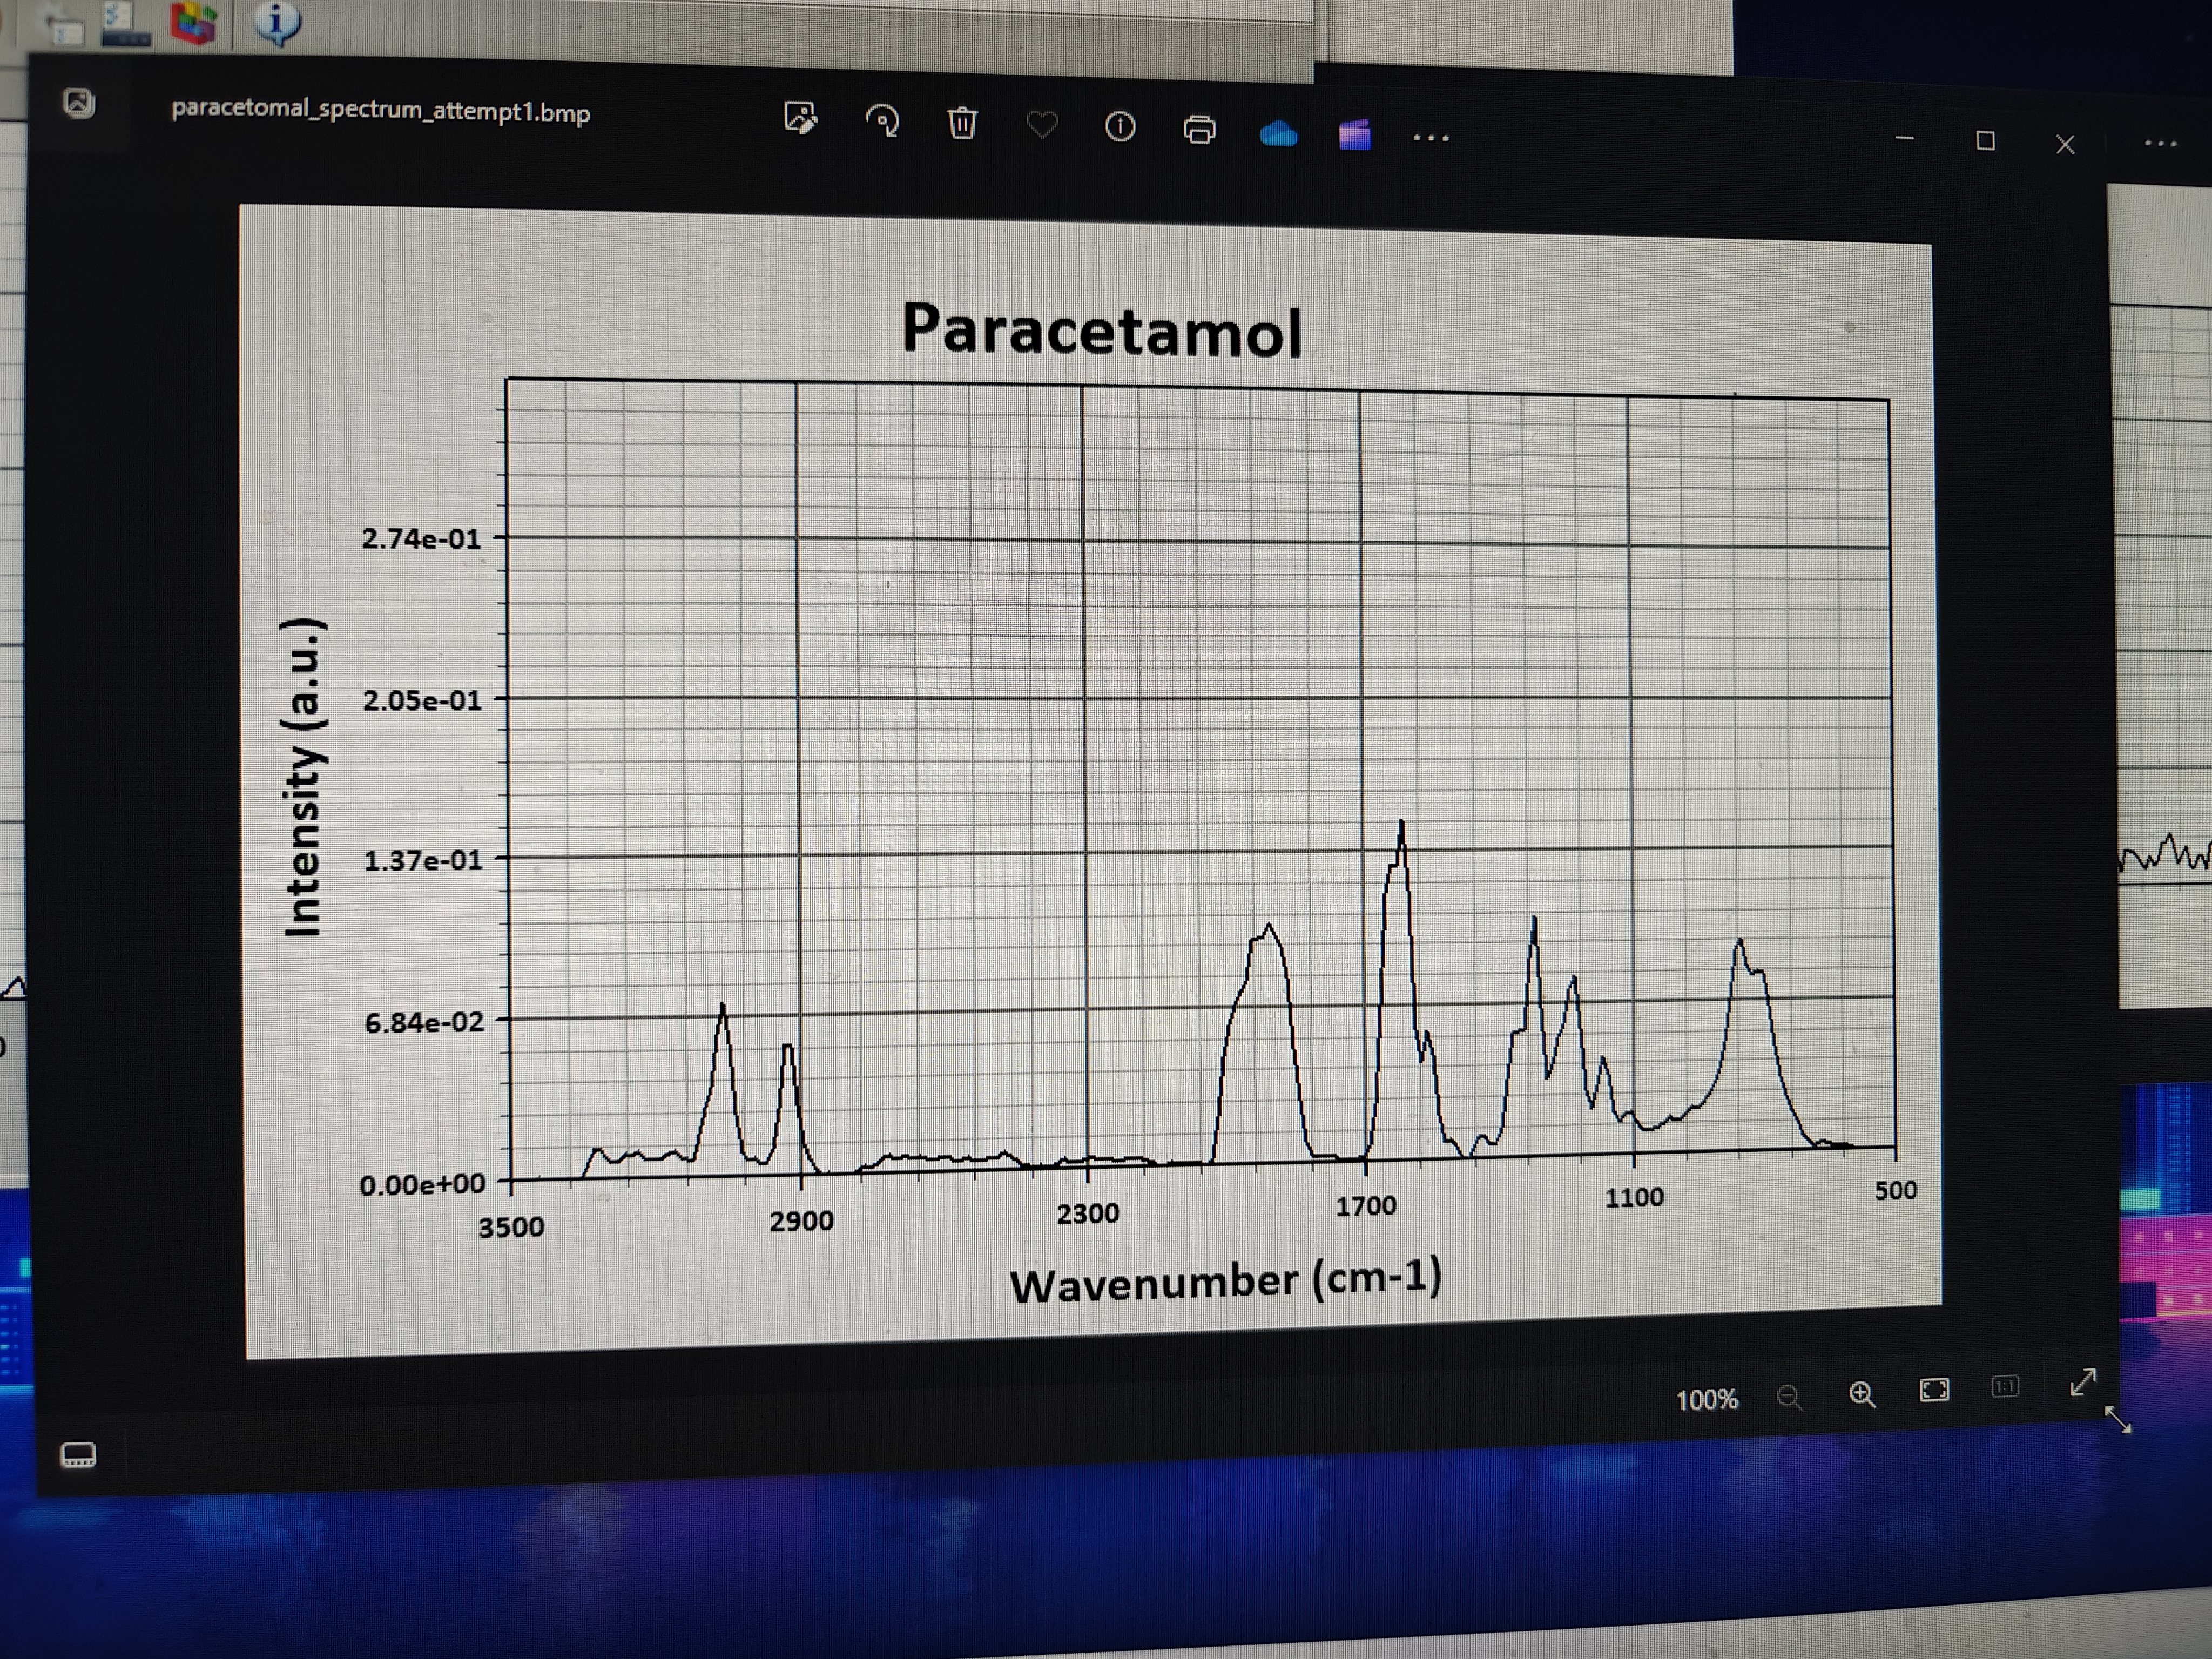Delete the image using trash icon

(x=962, y=123)
